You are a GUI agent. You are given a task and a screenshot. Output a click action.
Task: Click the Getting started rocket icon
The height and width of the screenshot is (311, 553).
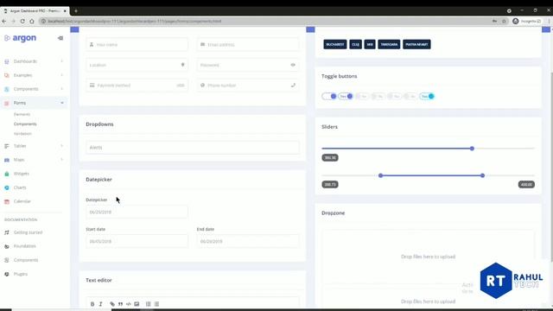[x=7, y=232]
